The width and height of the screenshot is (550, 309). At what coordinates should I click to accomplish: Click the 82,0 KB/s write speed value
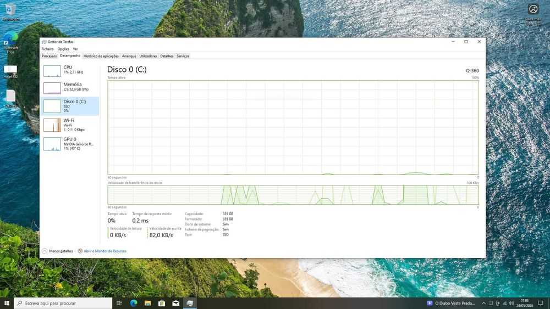(161, 235)
